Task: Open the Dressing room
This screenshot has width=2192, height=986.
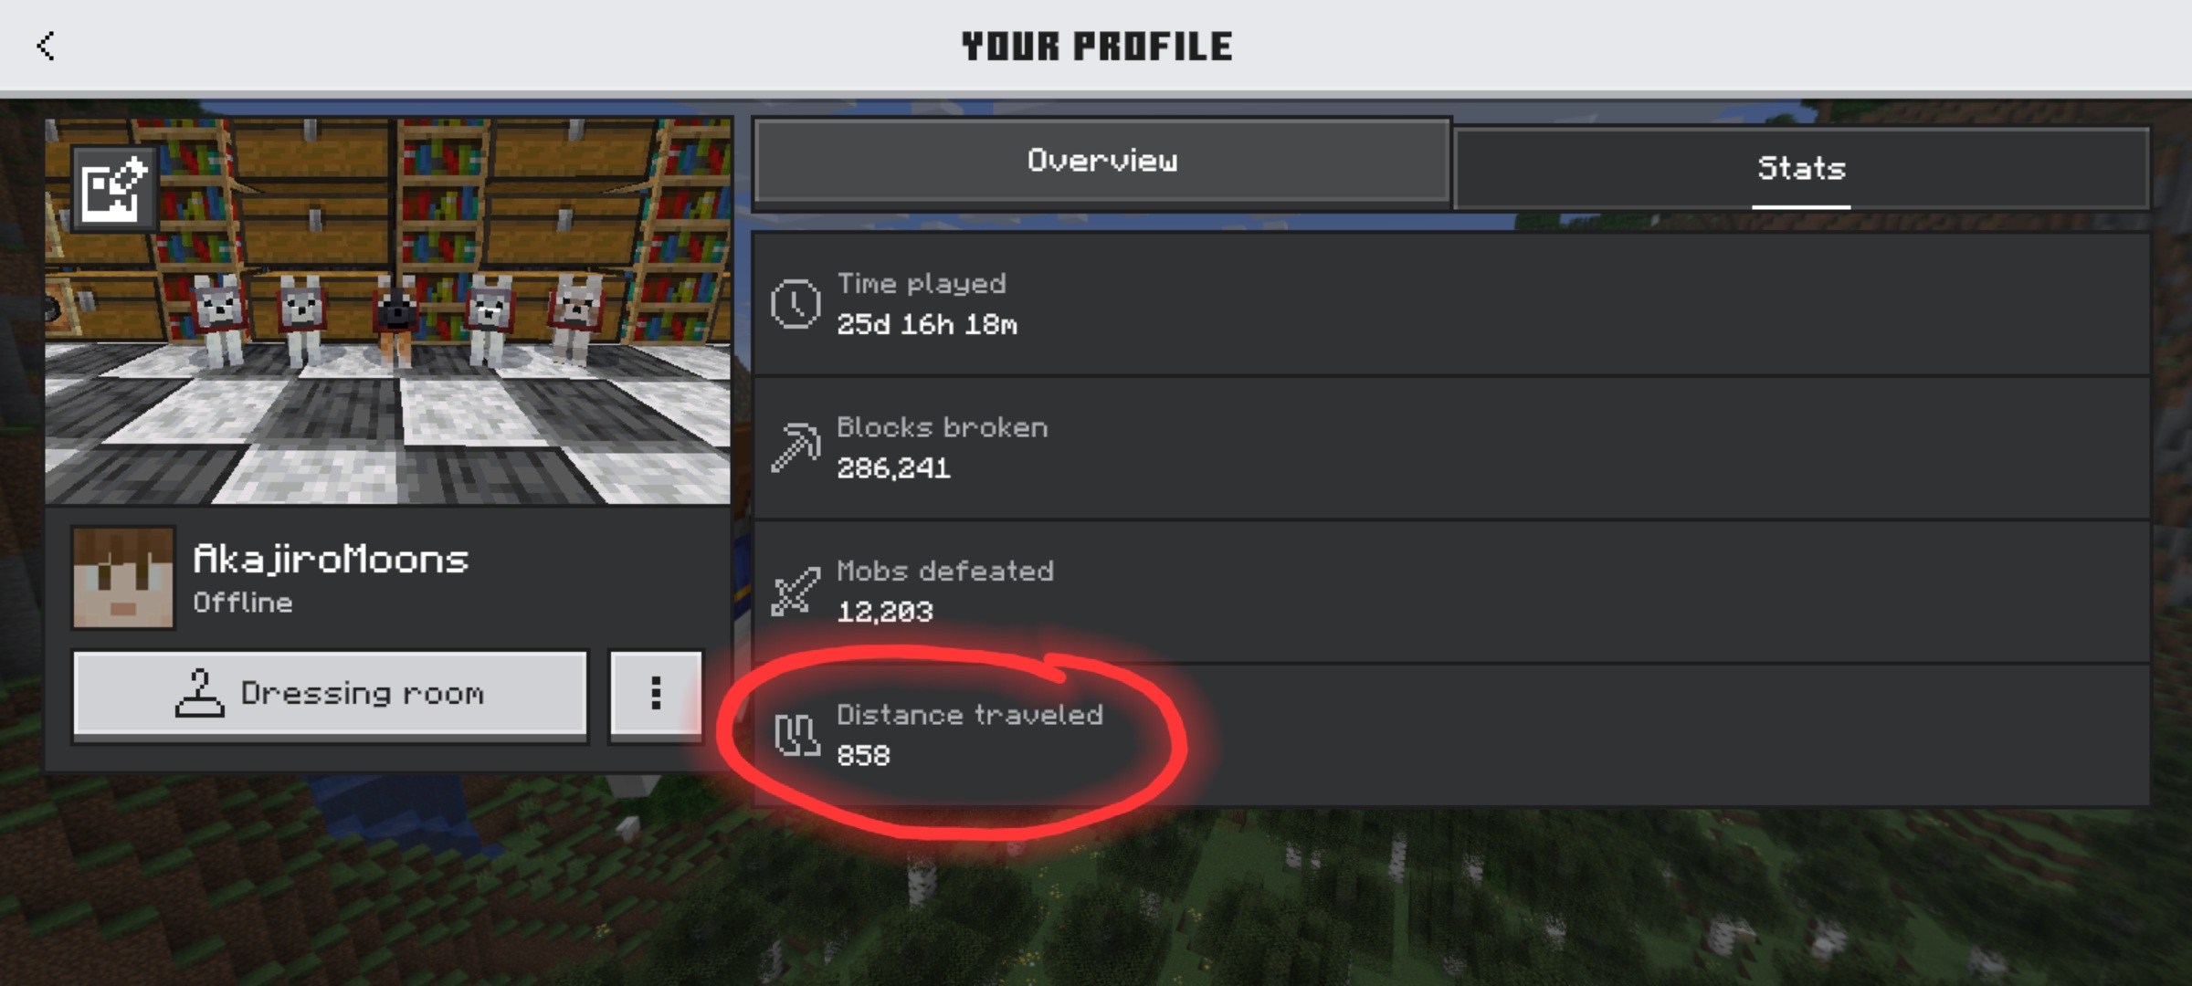Action: pos(330,693)
